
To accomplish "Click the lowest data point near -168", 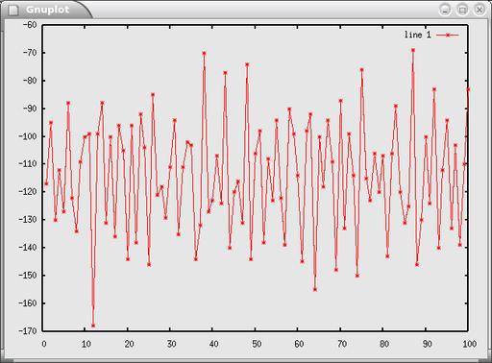I will [x=93, y=326].
